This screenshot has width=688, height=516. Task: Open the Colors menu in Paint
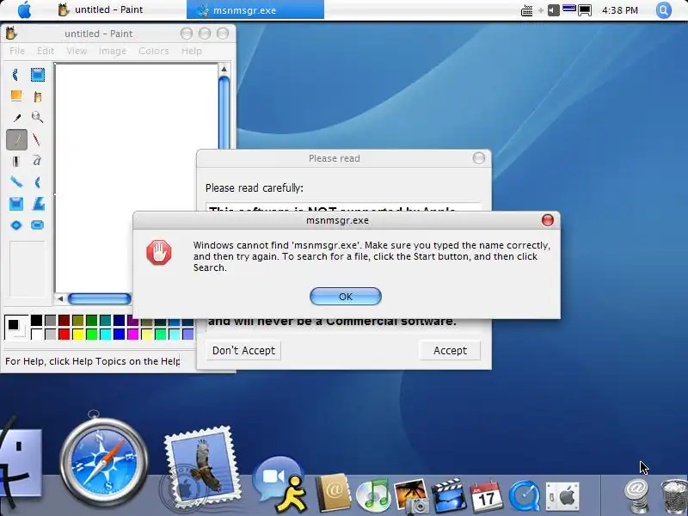click(x=154, y=51)
